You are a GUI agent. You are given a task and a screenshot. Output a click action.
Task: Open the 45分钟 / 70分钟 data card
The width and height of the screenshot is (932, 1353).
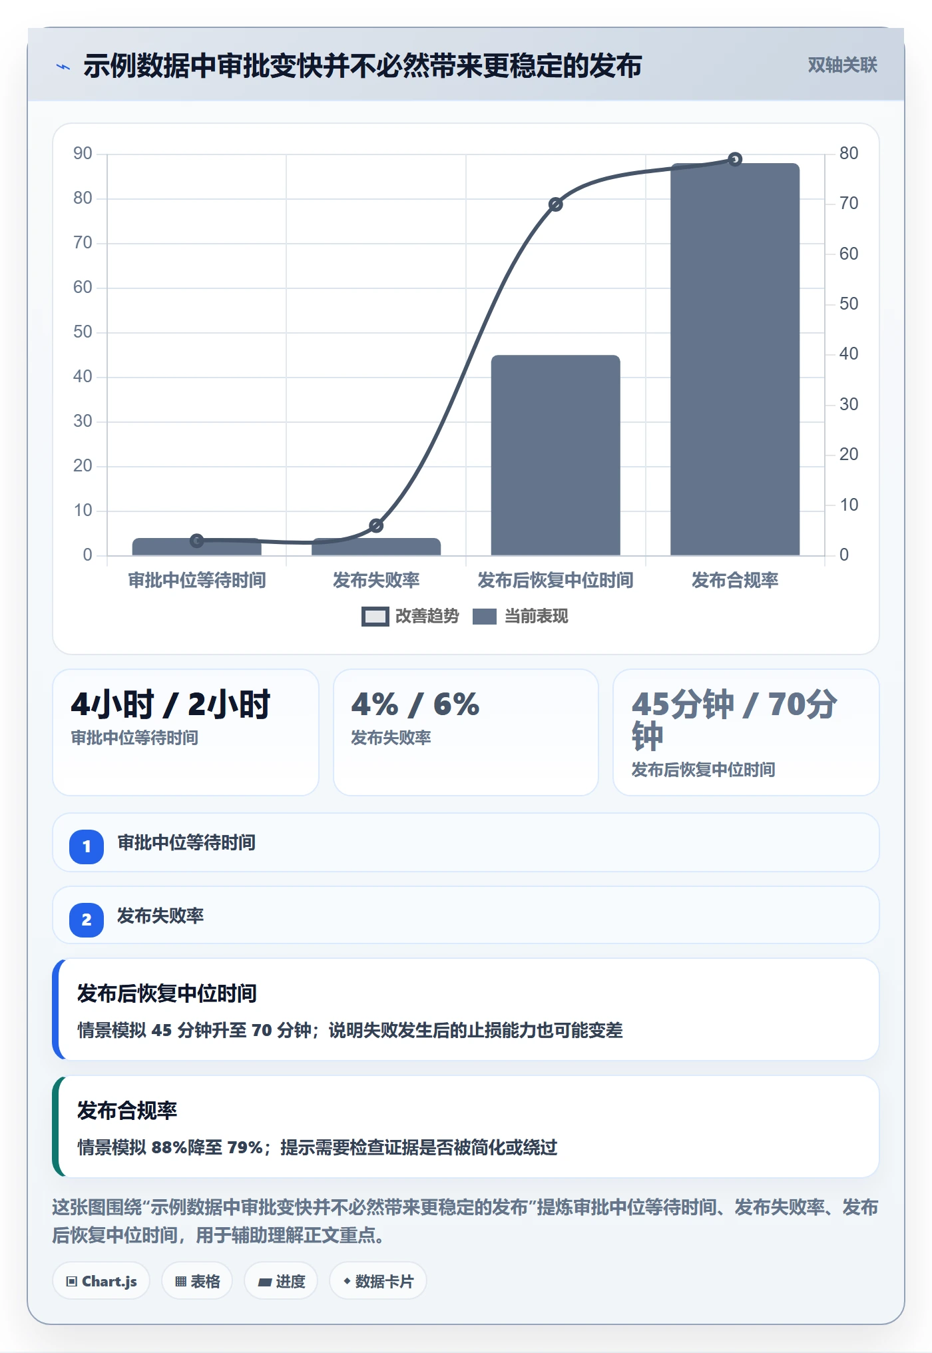pyautogui.click(x=746, y=732)
